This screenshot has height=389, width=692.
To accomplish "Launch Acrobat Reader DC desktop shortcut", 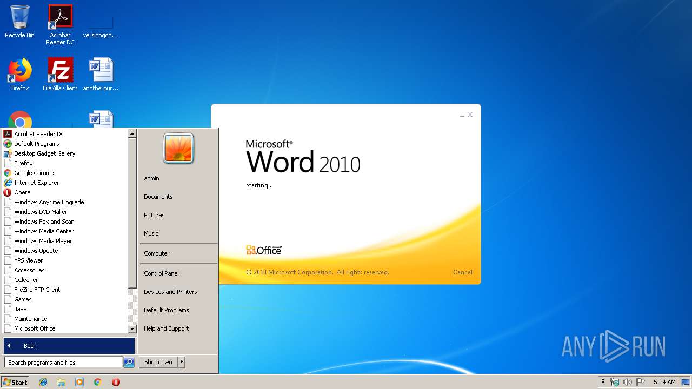I will 60,24.
